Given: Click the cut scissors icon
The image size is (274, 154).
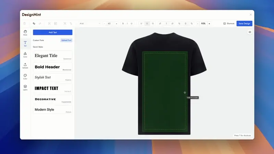Looking at the screenshot, I should click(x=49, y=23).
